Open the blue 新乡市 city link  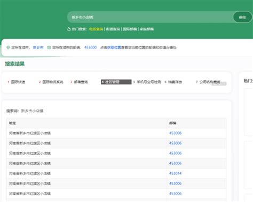(x=38, y=47)
